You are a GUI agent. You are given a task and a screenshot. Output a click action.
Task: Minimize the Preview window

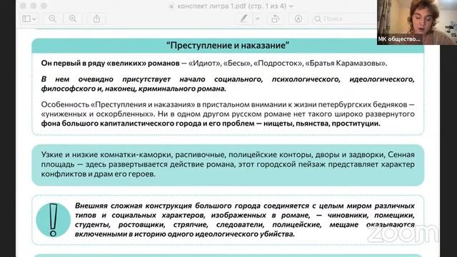(x=34, y=6)
